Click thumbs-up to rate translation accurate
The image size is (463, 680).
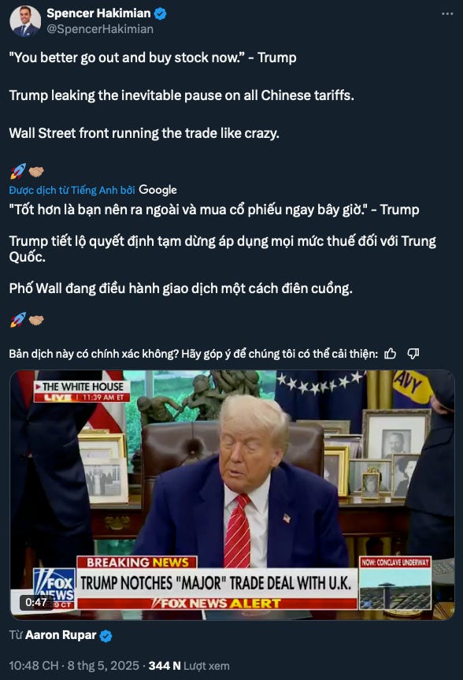391,354
